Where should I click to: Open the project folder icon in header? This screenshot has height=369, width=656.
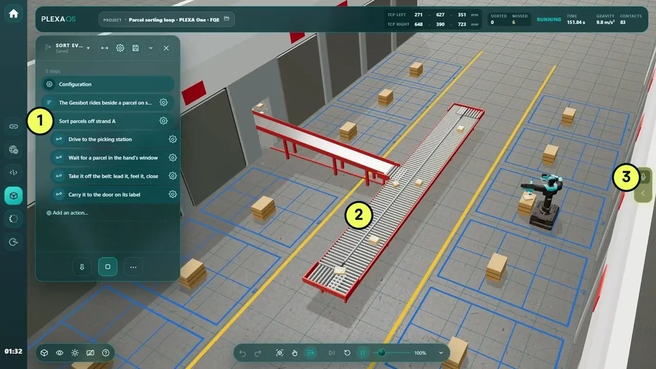[x=227, y=19]
